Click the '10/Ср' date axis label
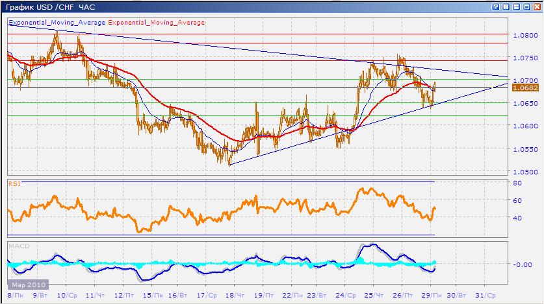This screenshot has height=304, width=544. point(67,296)
